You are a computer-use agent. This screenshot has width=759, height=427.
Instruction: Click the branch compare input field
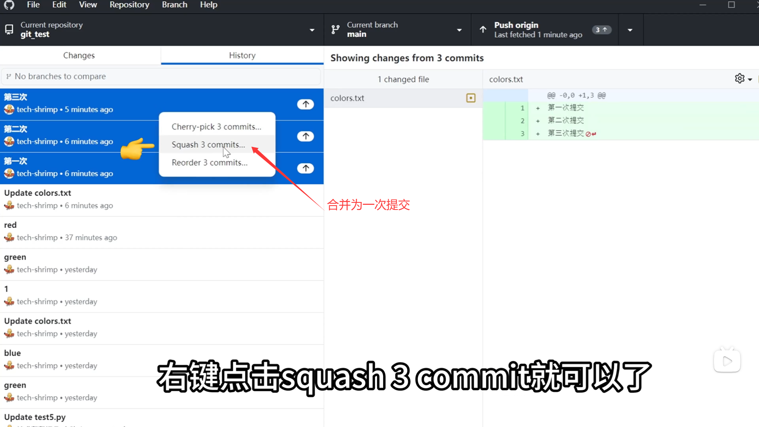(x=161, y=76)
